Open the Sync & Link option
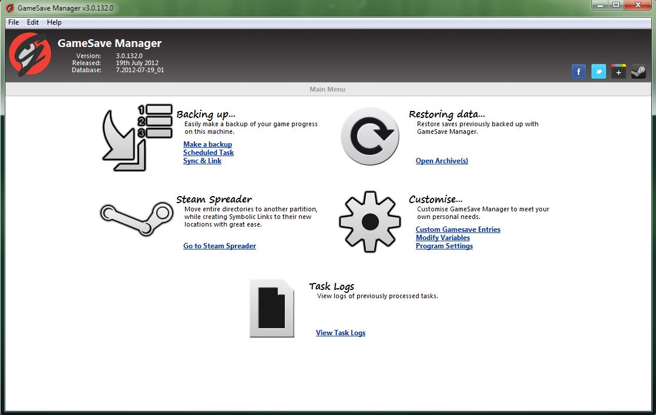 click(202, 161)
